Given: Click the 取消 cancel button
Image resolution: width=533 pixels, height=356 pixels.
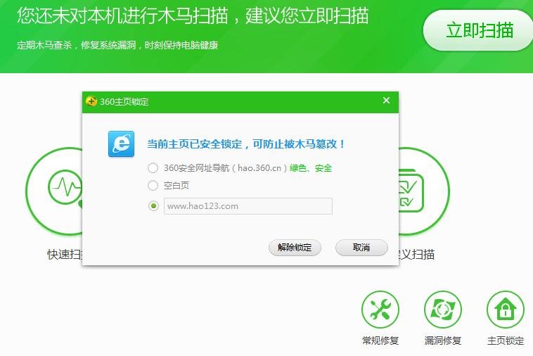Looking at the screenshot, I should tap(361, 248).
